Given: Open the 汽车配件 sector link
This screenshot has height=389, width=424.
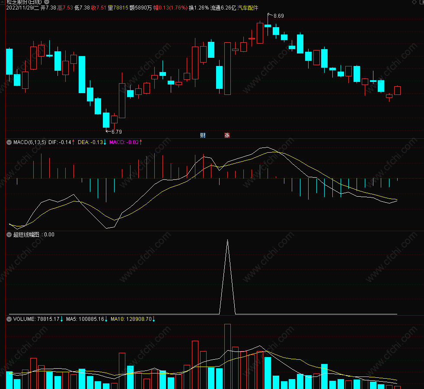Looking at the screenshot, I should tap(248, 8).
